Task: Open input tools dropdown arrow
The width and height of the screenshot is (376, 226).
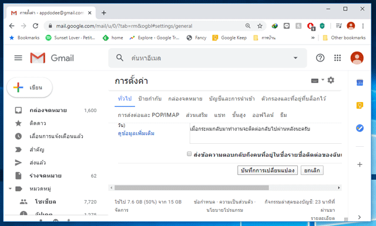Action: coord(323,80)
